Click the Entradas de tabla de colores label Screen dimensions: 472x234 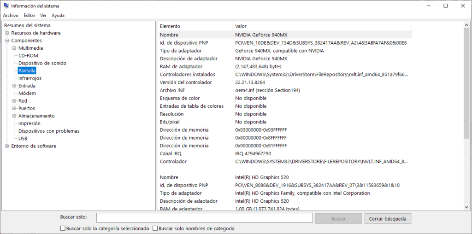pyautogui.click(x=191, y=106)
